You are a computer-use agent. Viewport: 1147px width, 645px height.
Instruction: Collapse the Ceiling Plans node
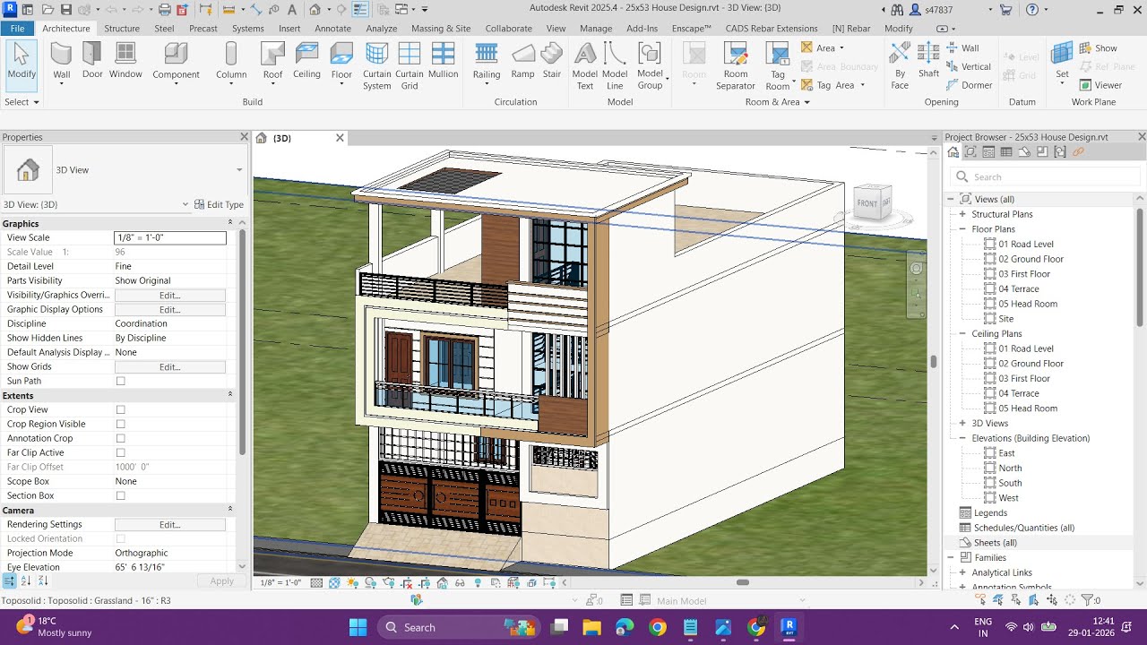point(962,333)
